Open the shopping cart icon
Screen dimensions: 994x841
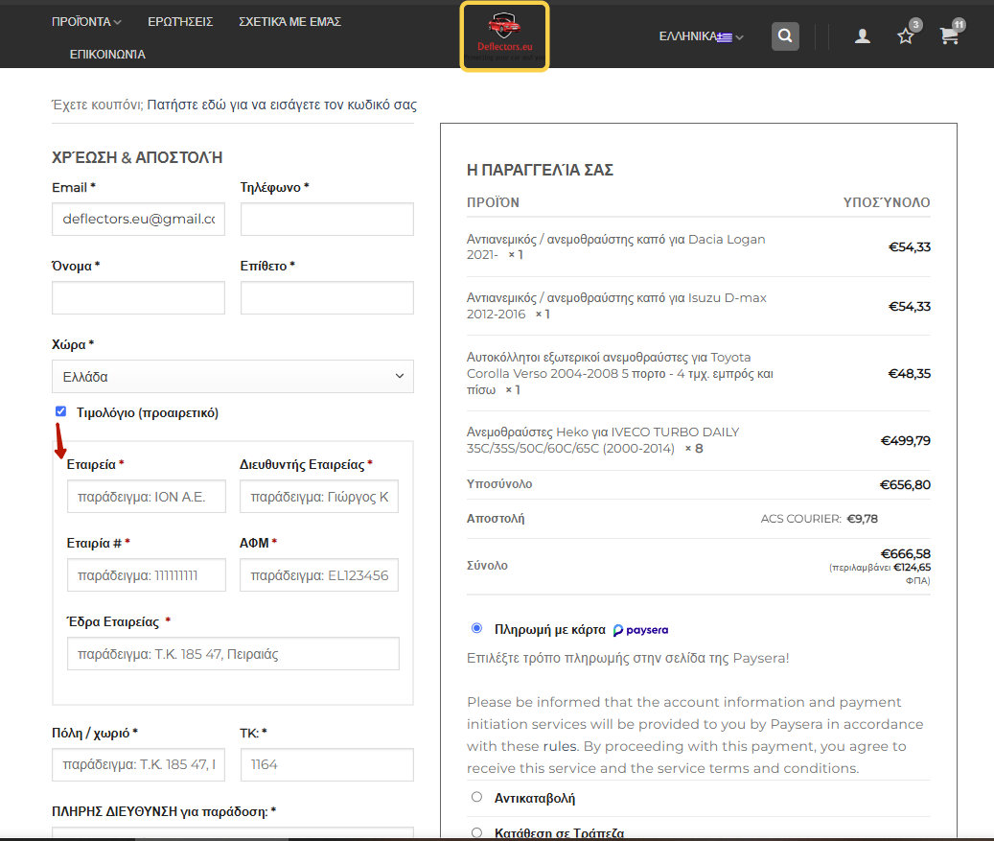point(949,36)
